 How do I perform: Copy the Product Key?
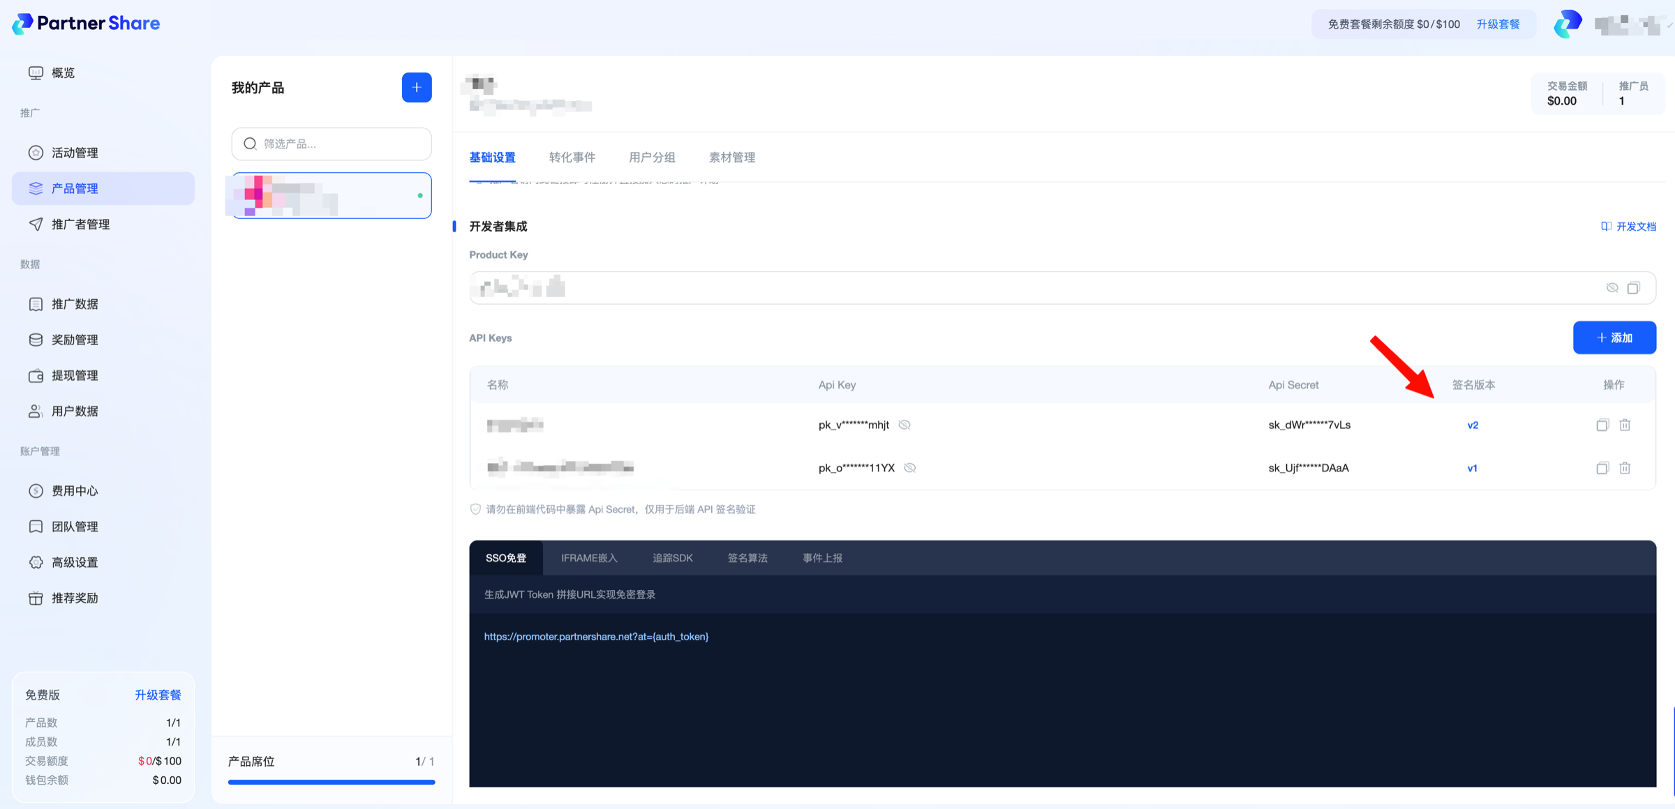[x=1634, y=288]
